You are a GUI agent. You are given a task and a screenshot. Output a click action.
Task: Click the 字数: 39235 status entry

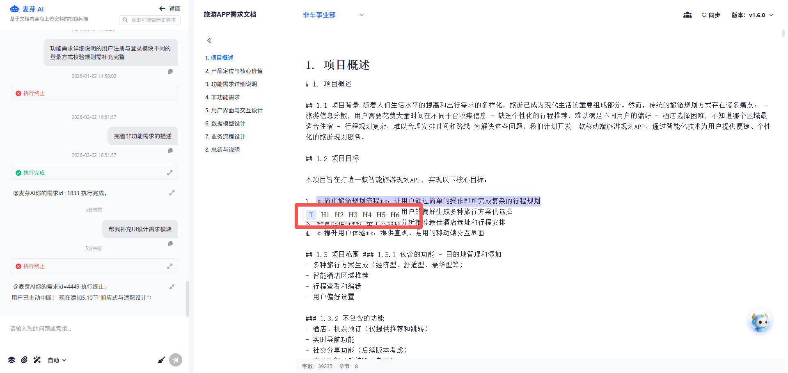[317, 366]
